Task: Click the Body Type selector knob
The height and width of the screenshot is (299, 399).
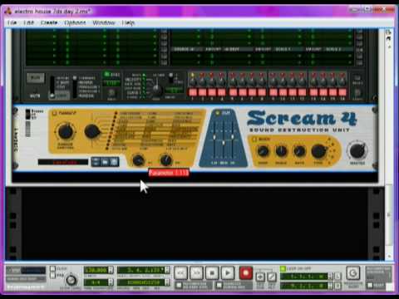Action: coord(318,151)
